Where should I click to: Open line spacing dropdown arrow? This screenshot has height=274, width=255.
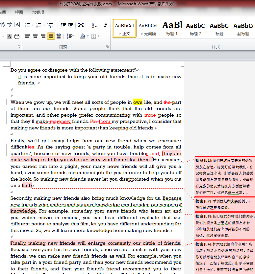click(73, 36)
